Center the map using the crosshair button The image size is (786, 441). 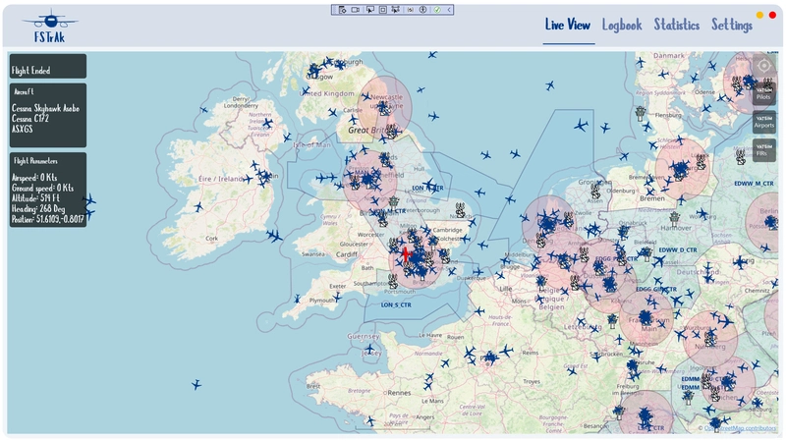click(764, 66)
